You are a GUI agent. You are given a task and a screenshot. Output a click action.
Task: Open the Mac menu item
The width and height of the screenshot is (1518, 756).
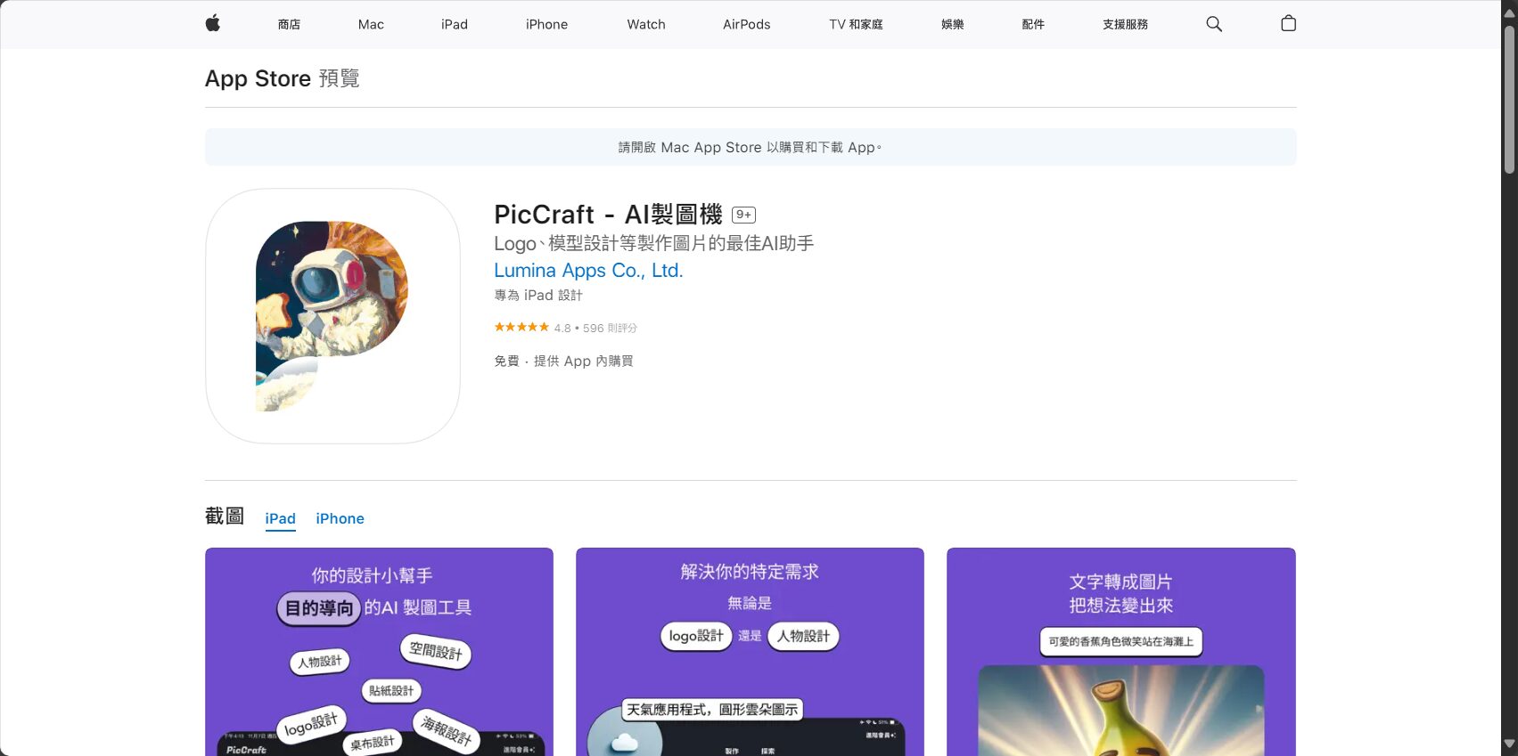click(x=371, y=24)
